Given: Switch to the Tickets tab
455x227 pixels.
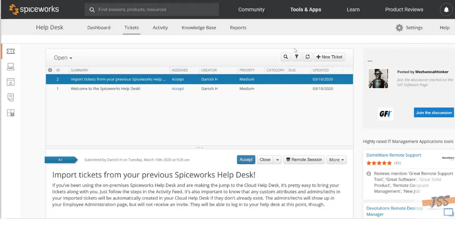Looking at the screenshot, I should coord(132,28).
